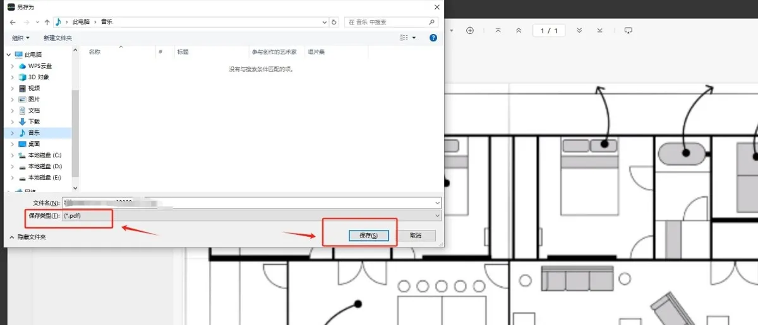
Task: Open view options dropdown arrow
Action: coord(414,38)
